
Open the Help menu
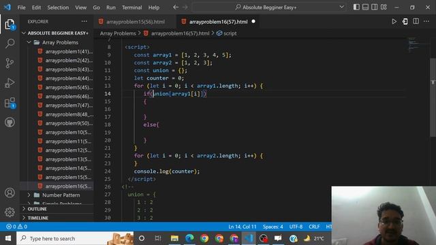(x=154, y=7)
